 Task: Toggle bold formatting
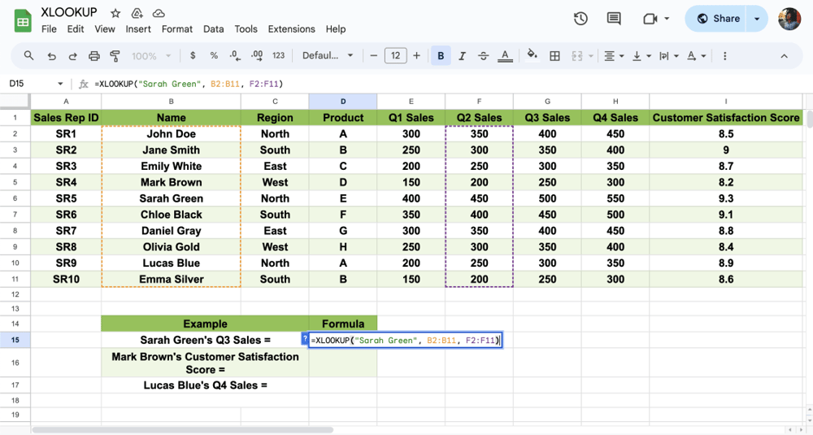(x=441, y=56)
